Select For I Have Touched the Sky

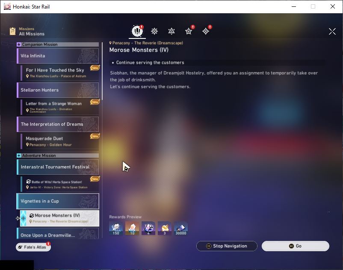tap(60, 73)
